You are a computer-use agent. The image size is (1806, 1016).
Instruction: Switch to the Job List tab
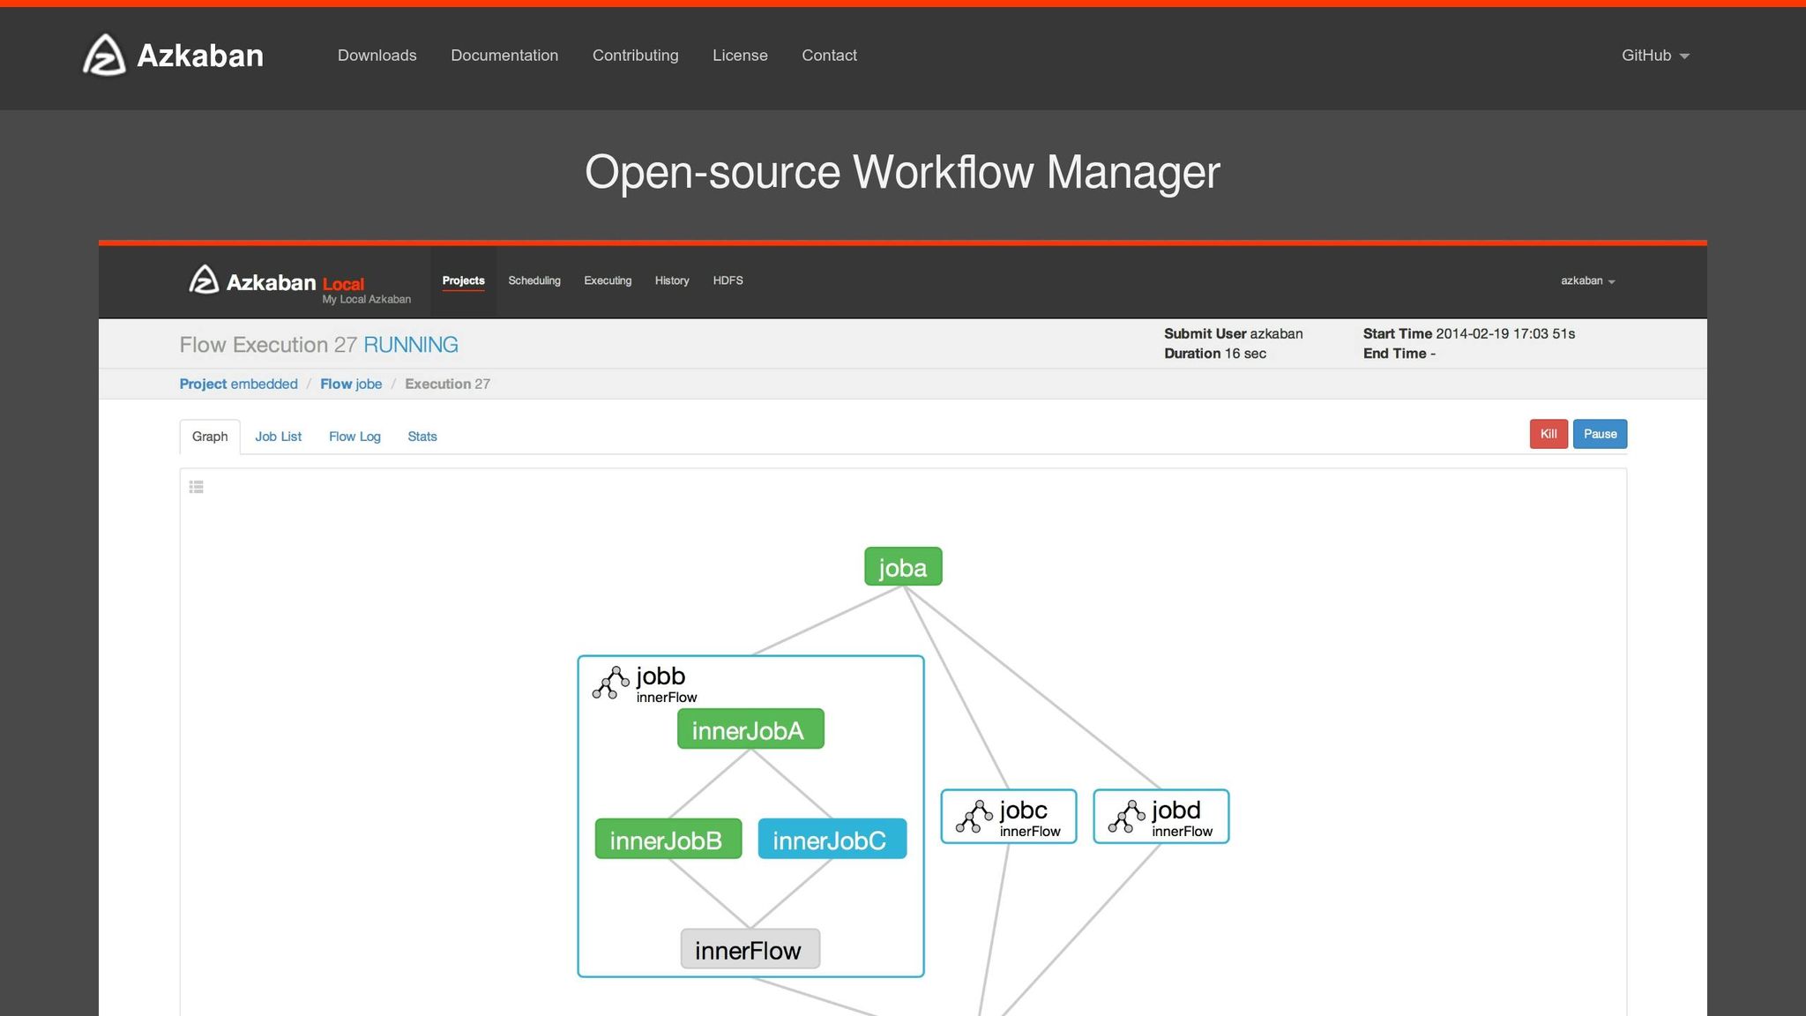279,437
